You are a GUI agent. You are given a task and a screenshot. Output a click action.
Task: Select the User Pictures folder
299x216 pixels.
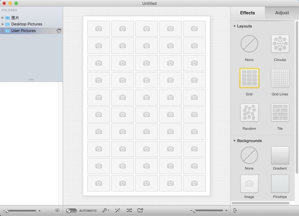coord(23,31)
